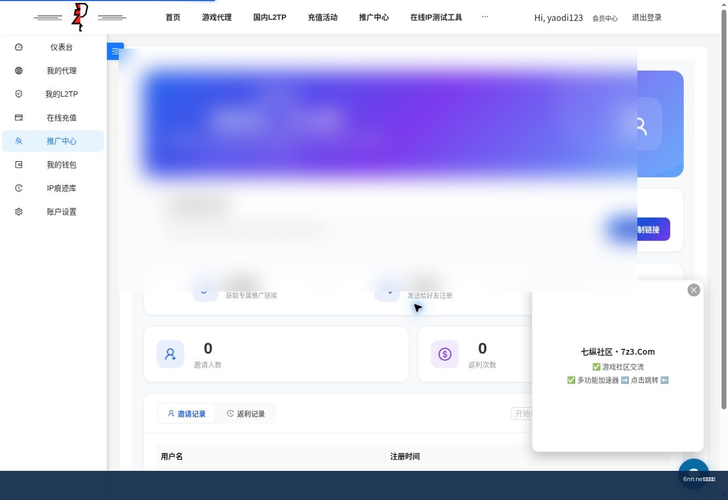Image resolution: width=728 pixels, height=500 pixels.
Task: Click the 邀请人数 user-plus icon
Action: tap(170, 354)
